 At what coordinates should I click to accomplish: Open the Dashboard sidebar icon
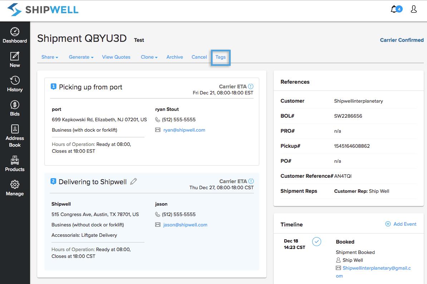click(15, 32)
